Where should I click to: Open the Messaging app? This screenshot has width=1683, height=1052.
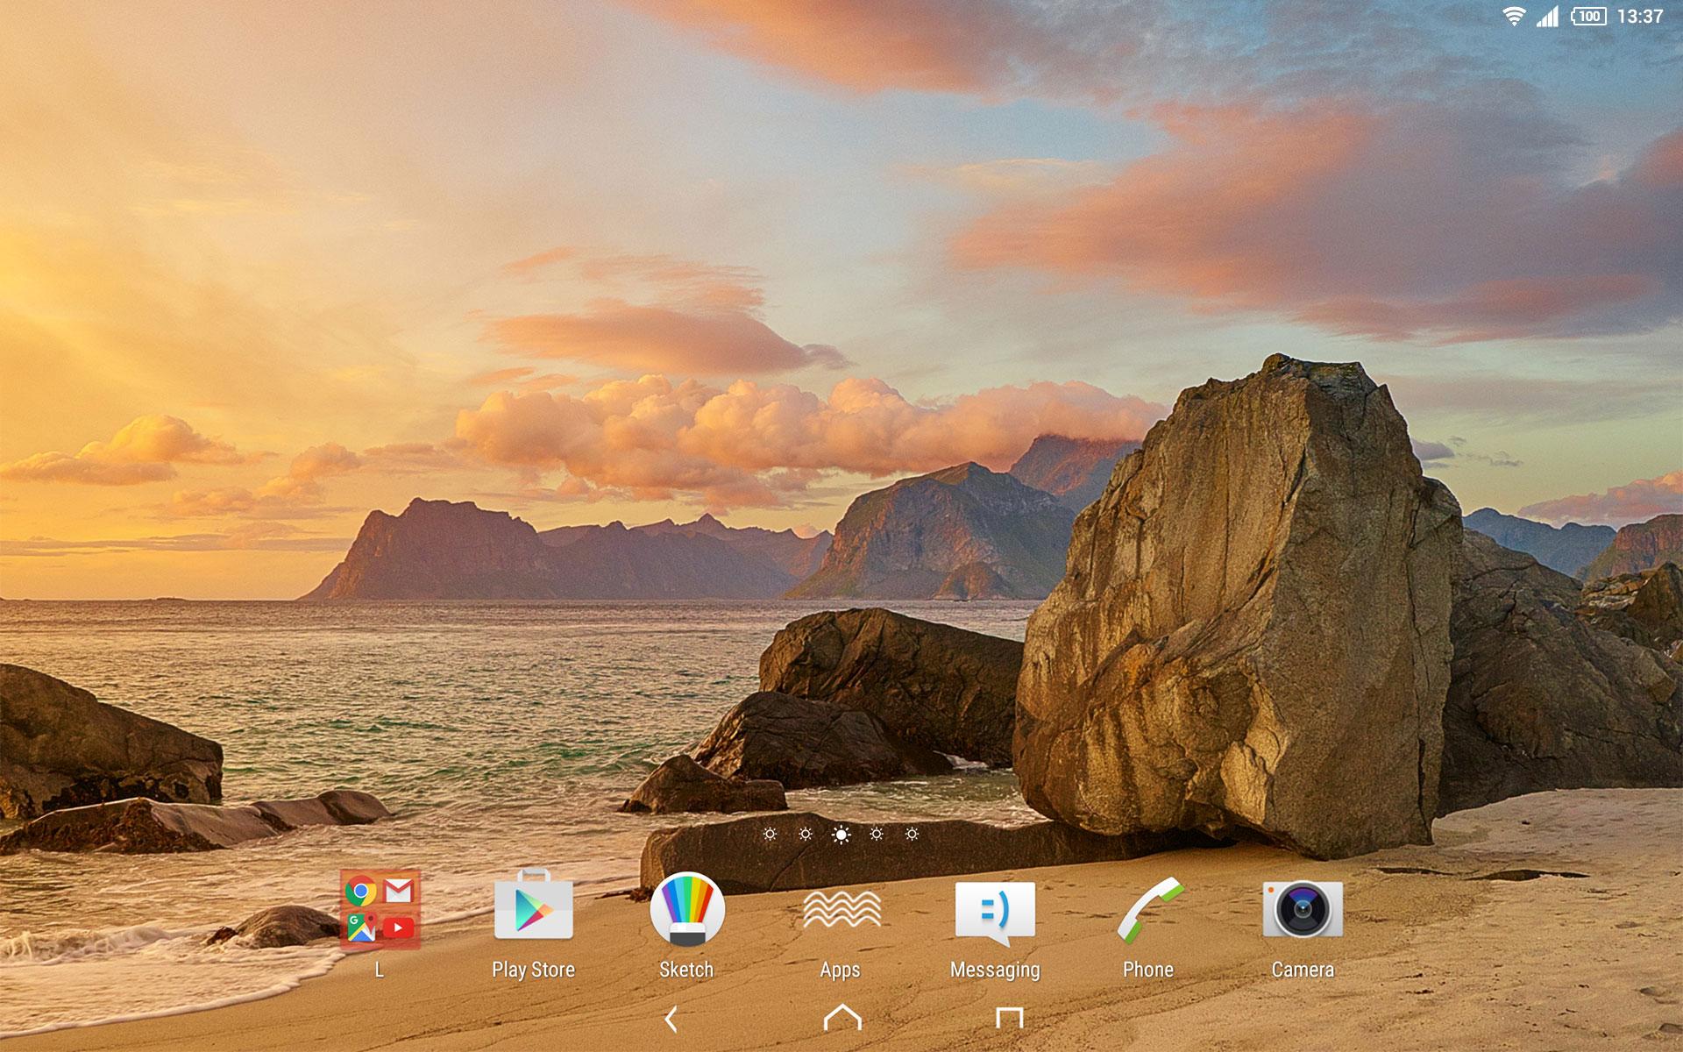coord(995,913)
